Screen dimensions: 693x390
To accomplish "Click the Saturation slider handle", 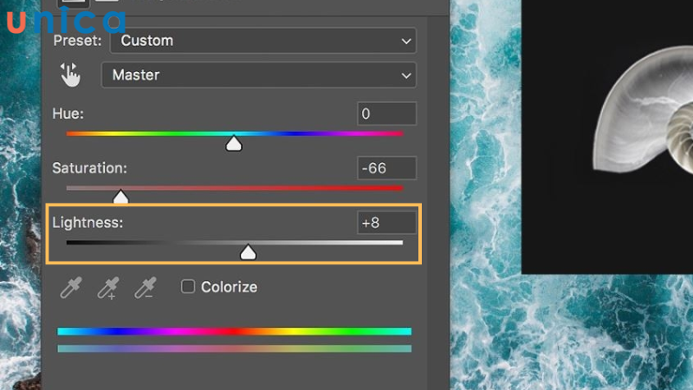I will 120,198.
